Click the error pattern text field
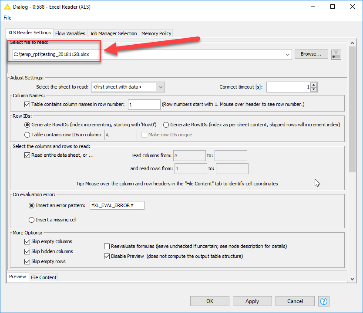Viewport: 363px width, 313px height. [116, 205]
